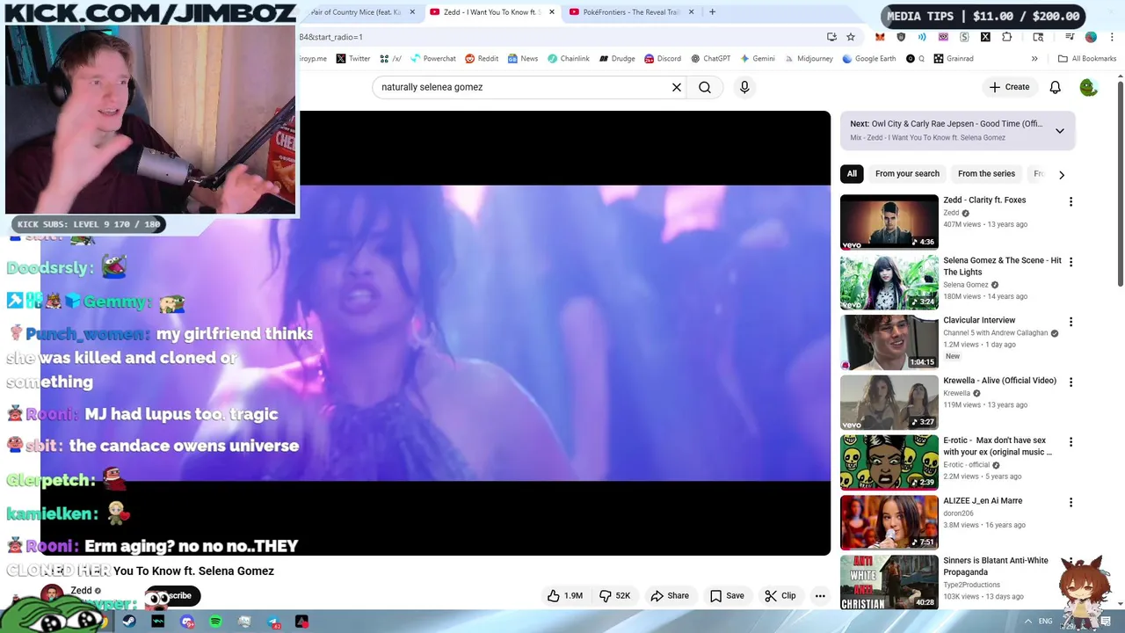
Task: Select the From your search chip
Action: point(907,173)
